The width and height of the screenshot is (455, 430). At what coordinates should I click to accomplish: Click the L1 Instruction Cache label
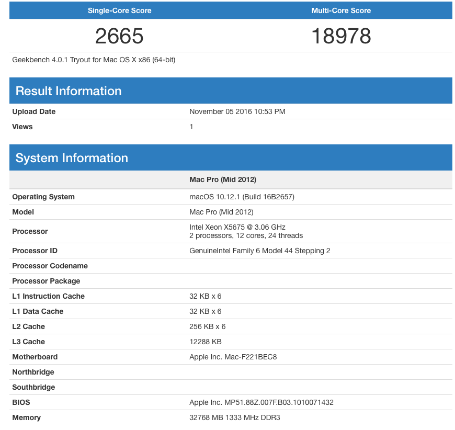tap(49, 296)
